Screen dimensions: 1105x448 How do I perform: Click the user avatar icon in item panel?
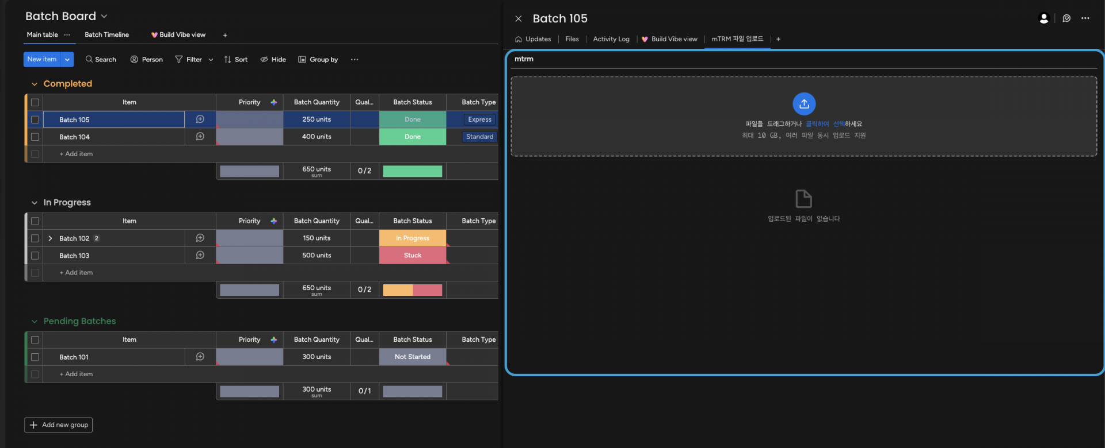click(1043, 18)
